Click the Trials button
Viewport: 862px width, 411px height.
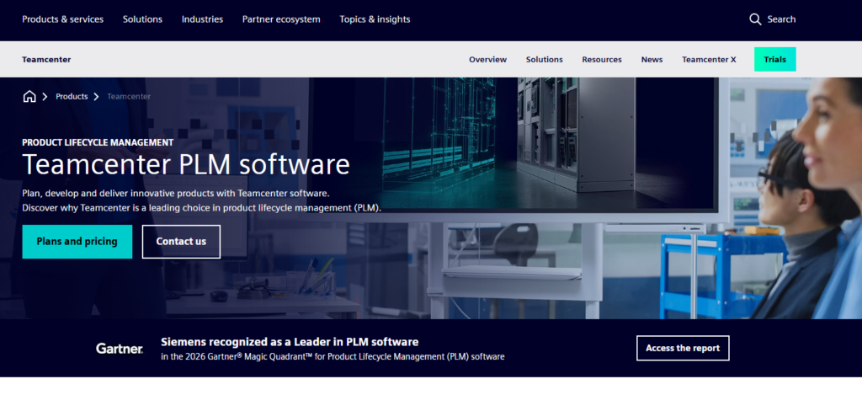click(774, 60)
